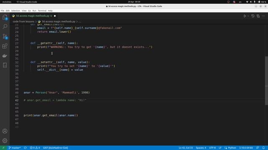The width and height of the screenshot is (268, 150).
Task: Click the editor vertical scrollbar thumb
Action: point(266,81)
